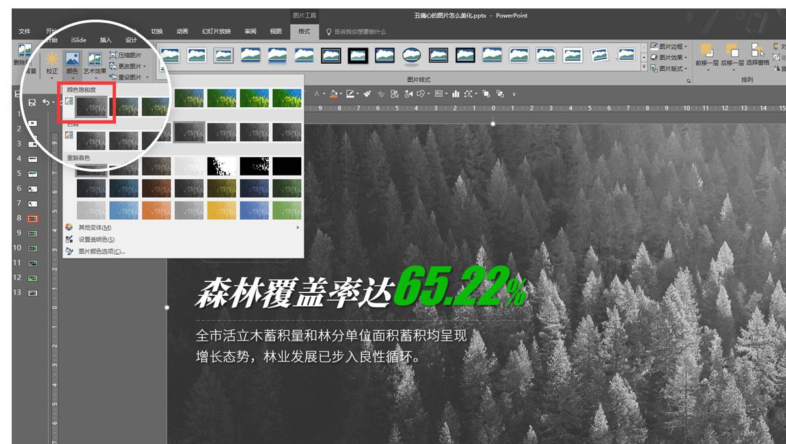Click the 校正 (Corrections) sun icon

(52, 59)
